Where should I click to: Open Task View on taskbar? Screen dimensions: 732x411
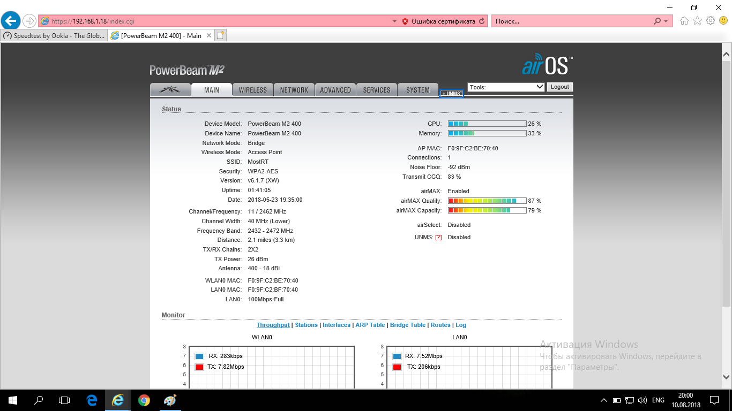click(x=64, y=400)
